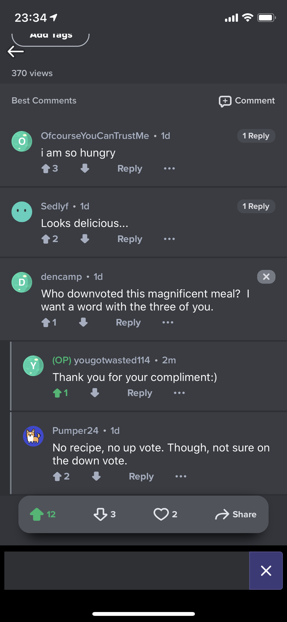
Task: Tap Pumper24's corgi avatar
Action: pos(33,436)
